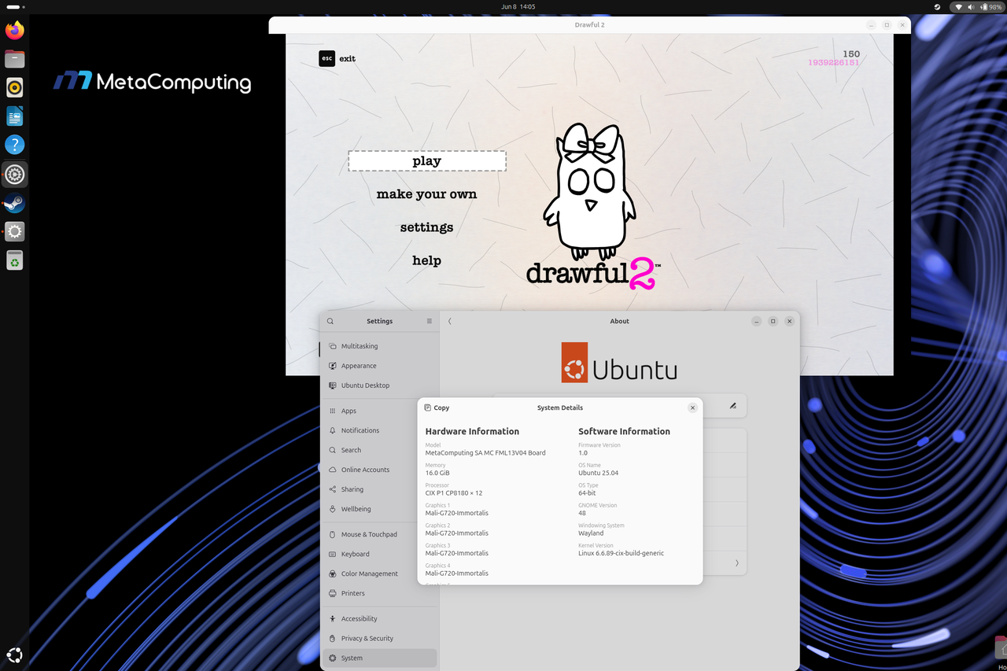Open Appearance in the Settings sidebar
Screen dimensions: 1007x671
379,366
